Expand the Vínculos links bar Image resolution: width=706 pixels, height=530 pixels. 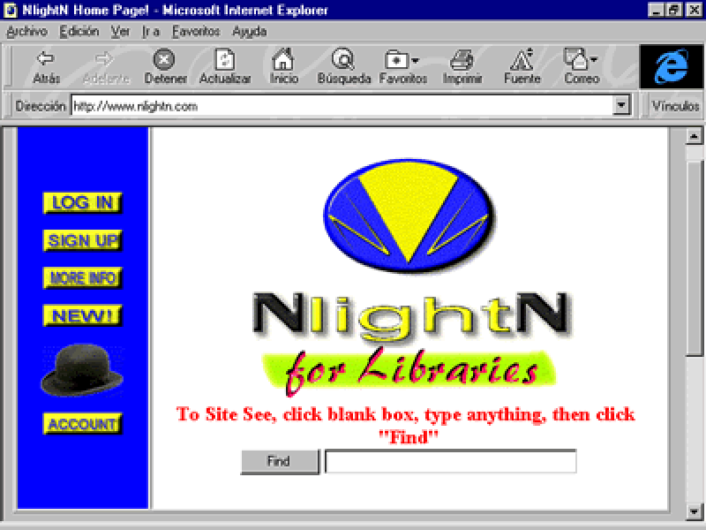pos(675,106)
